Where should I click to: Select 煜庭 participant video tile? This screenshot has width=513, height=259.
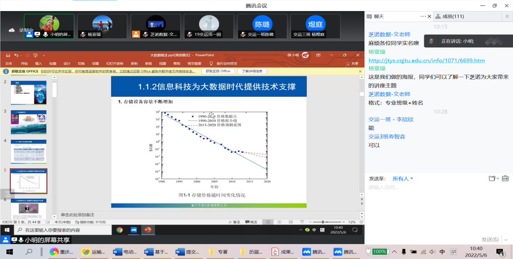point(315,26)
